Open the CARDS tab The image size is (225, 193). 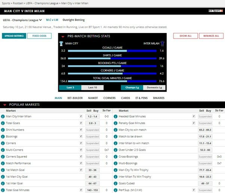click(126, 98)
